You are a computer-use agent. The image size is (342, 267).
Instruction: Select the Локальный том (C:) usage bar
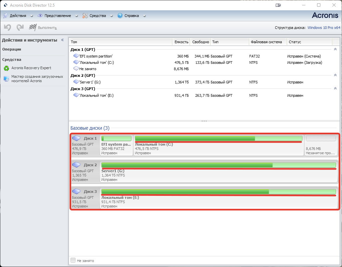click(x=219, y=138)
